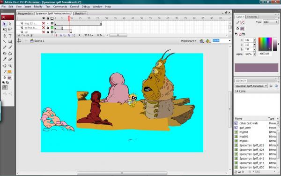Open the stroke color picker in Tools panel
The width and height of the screenshot is (281, 176).
point(9,72)
